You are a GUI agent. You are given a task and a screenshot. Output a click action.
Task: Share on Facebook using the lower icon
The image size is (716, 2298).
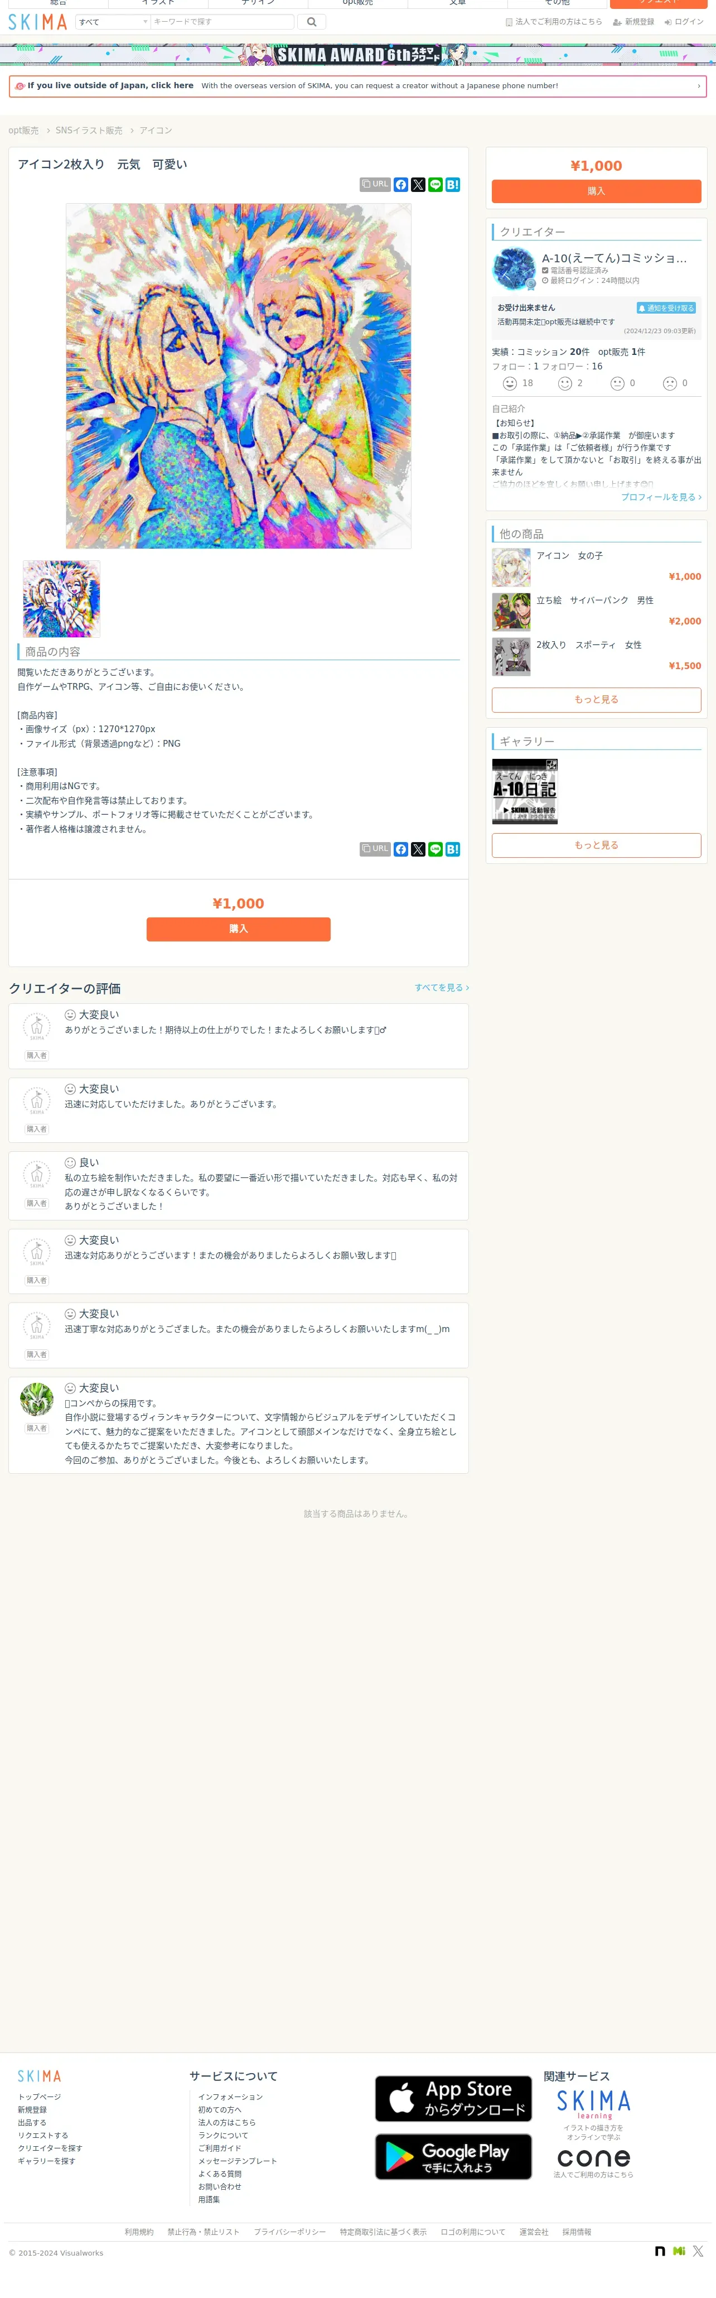pyautogui.click(x=401, y=849)
